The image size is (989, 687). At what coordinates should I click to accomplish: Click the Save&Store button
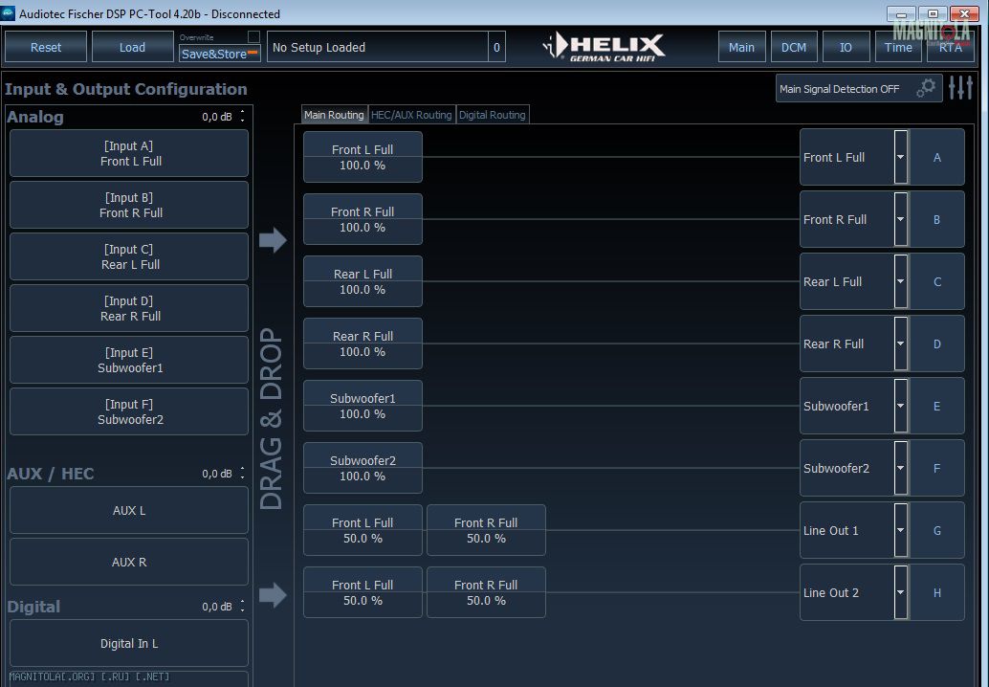click(219, 54)
